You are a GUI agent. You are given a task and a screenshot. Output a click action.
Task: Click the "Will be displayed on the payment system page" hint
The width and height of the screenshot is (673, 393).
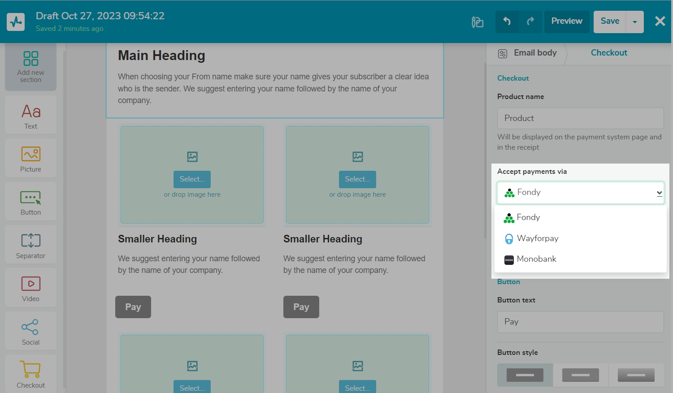579,142
